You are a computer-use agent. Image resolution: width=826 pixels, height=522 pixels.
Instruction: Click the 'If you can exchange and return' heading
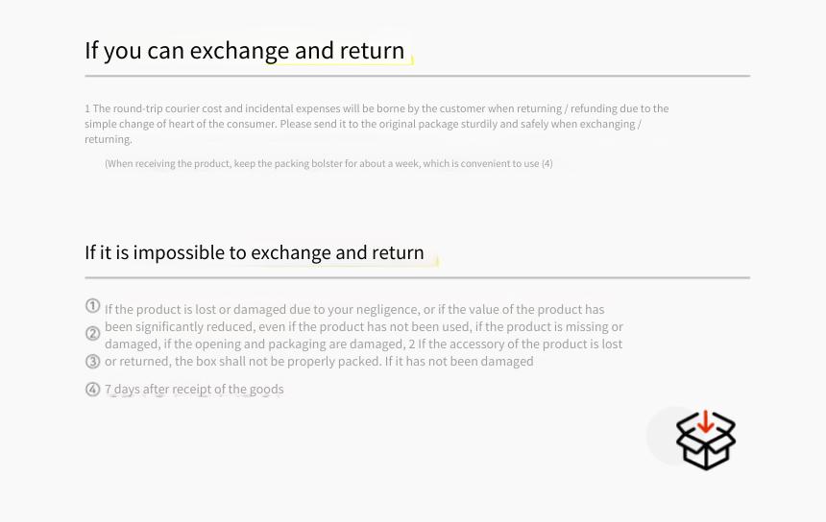coord(244,51)
